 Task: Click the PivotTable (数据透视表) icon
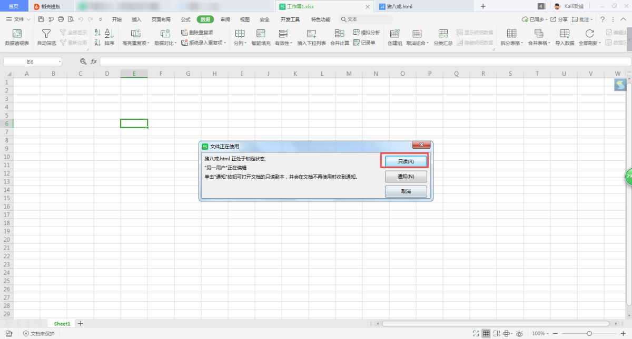pos(17,34)
